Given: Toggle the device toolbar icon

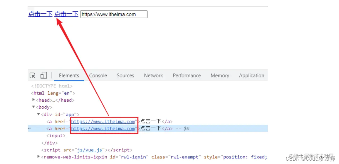Looking at the screenshot, I should pyautogui.click(x=44, y=75).
